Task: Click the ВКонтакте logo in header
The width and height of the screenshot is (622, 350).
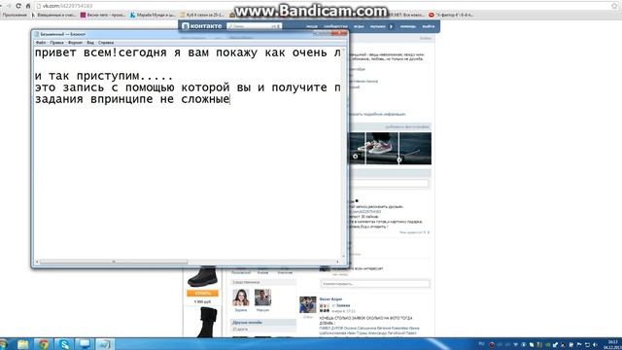Action: coord(201,26)
